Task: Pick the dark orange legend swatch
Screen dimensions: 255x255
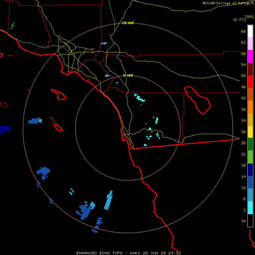Action: click(250, 94)
